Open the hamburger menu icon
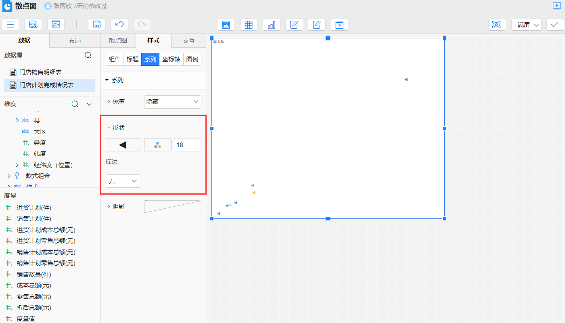This screenshot has height=323, width=565. pos(10,24)
